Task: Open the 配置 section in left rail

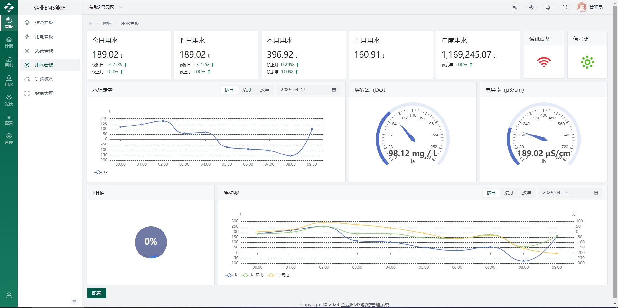Action: (x=9, y=119)
